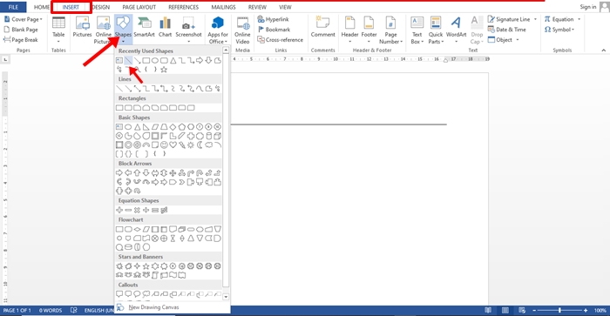Pick the Up Arrow under Block Arrows
The width and height of the screenshot is (610, 316).
pyautogui.click(x=137, y=173)
